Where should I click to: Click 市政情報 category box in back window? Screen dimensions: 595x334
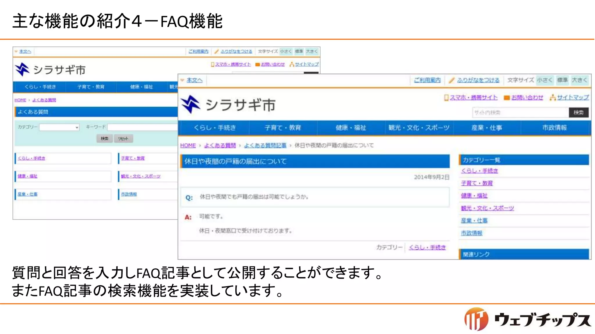click(148, 194)
